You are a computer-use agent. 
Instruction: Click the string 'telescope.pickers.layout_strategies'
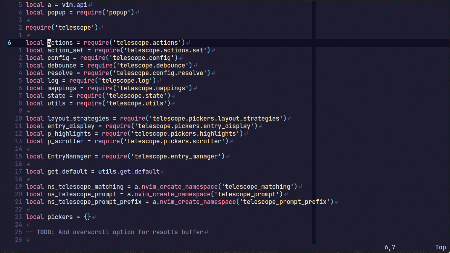tap(216, 119)
